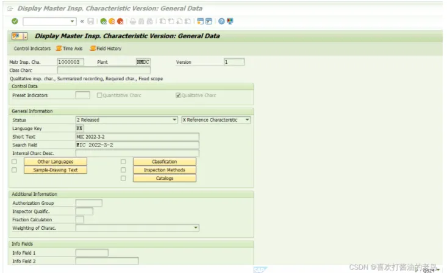Click the green Enter checkmark icon
Image resolution: width=447 pixels, height=273 pixels.
[15, 21]
